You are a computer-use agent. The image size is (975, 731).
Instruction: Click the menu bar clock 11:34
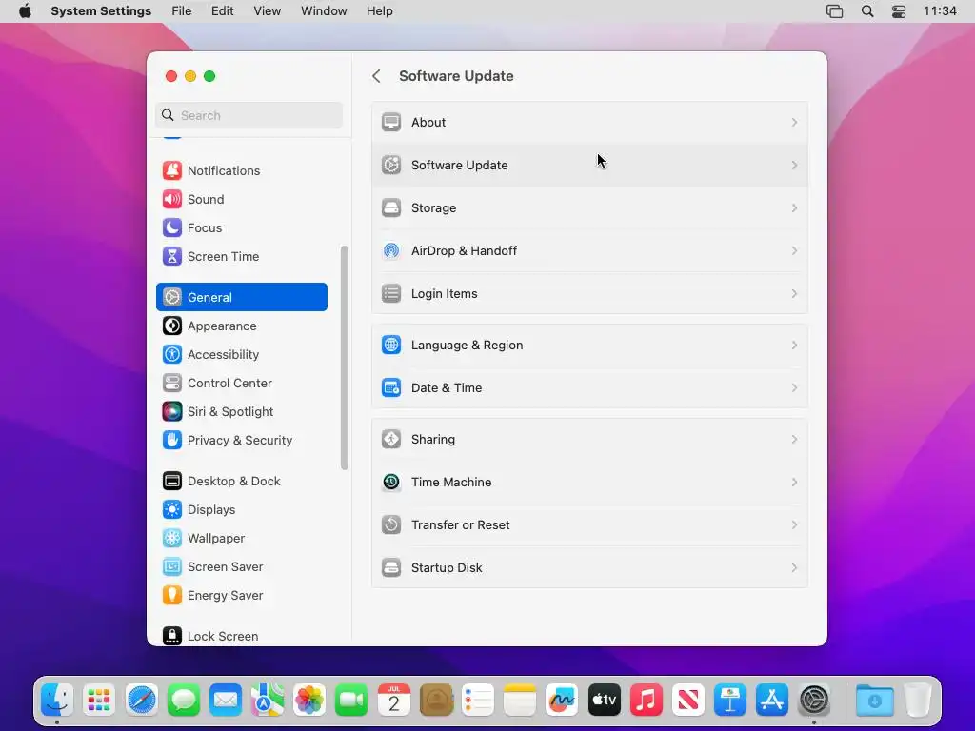click(940, 11)
